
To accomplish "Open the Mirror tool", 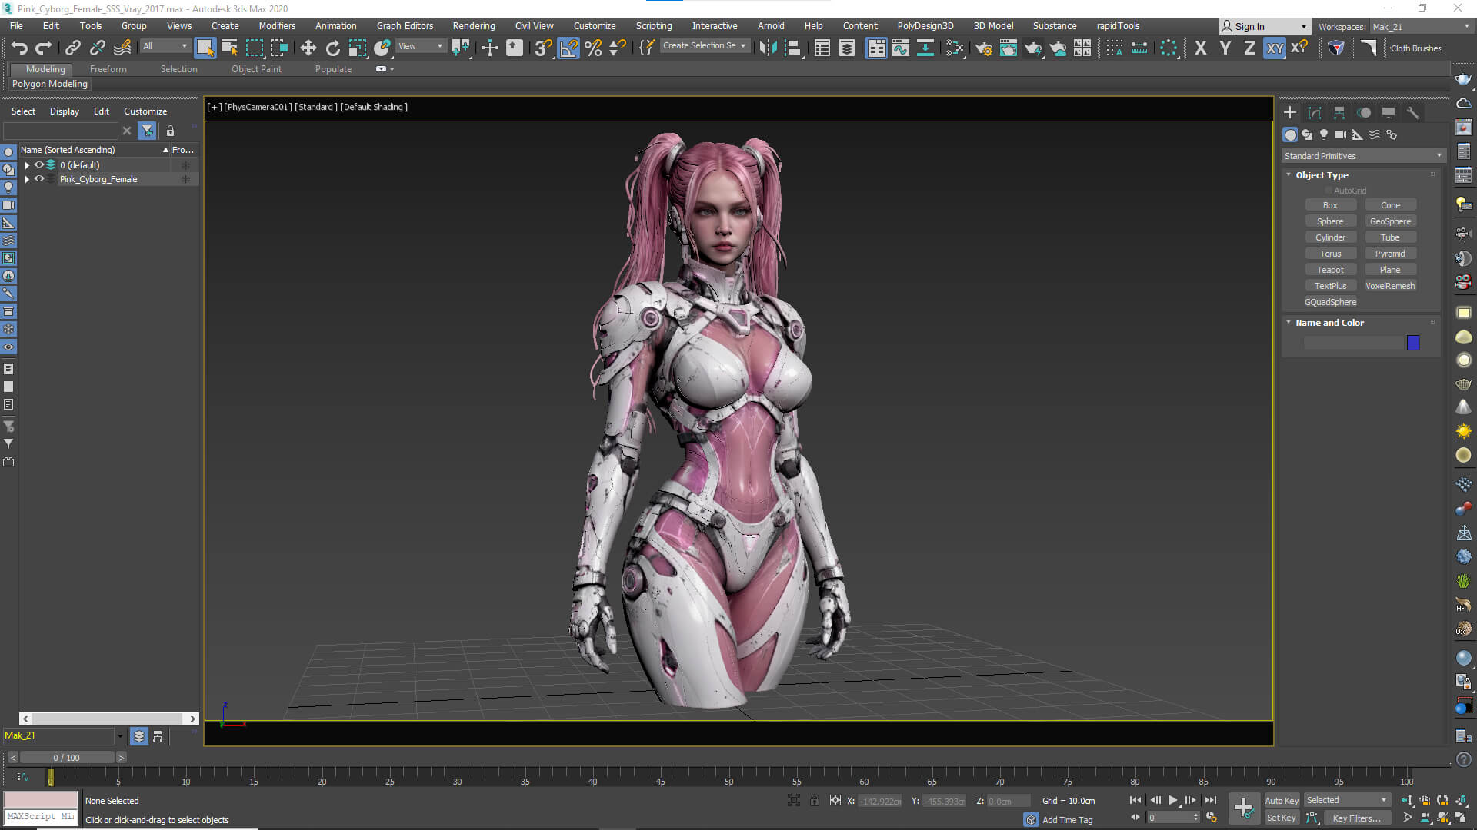I will 767,48.
